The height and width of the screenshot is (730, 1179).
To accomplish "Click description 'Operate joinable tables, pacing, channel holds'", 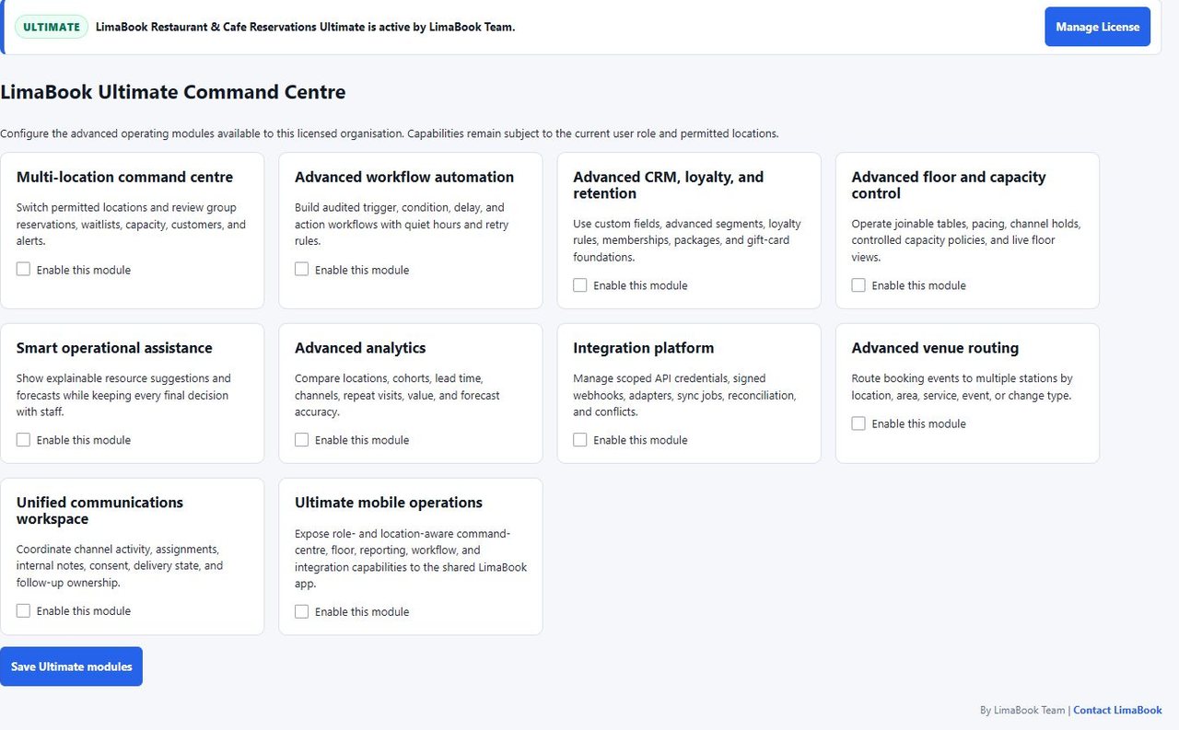I will 966,240.
